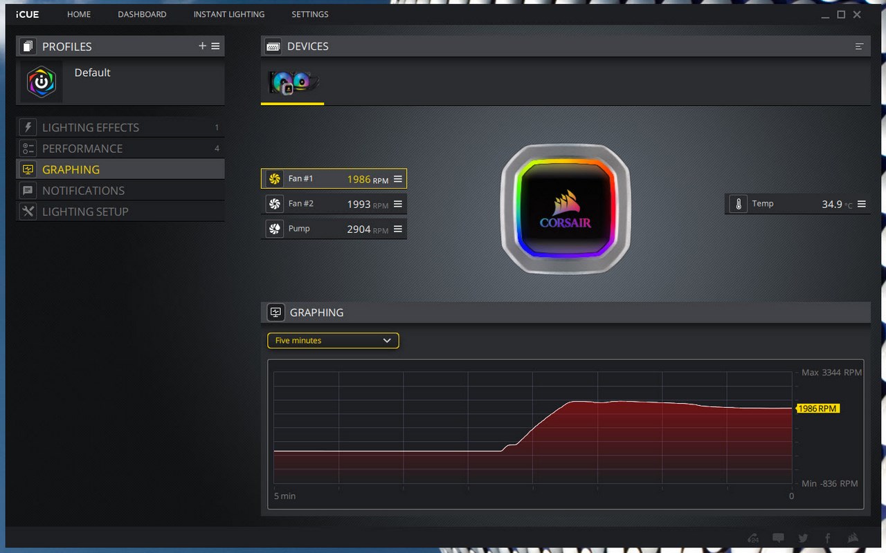Click the iCUE logo
Screen dimensions: 886x553
tap(28, 14)
